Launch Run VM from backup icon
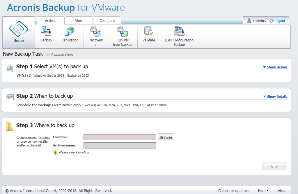This screenshot has width=298, height=194. point(122,32)
